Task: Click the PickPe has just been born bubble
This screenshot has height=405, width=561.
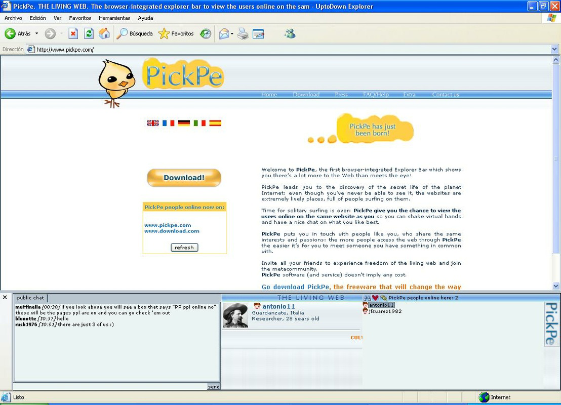Action: [375, 130]
